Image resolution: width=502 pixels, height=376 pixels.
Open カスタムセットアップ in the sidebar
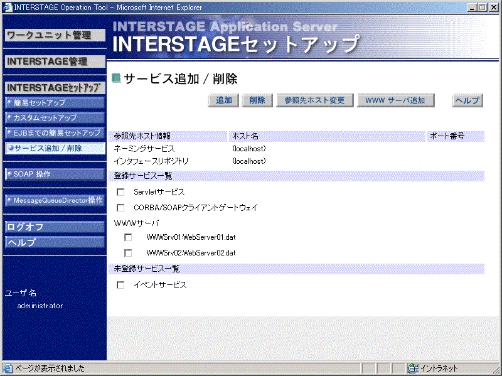pyautogui.click(x=55, y=118)
